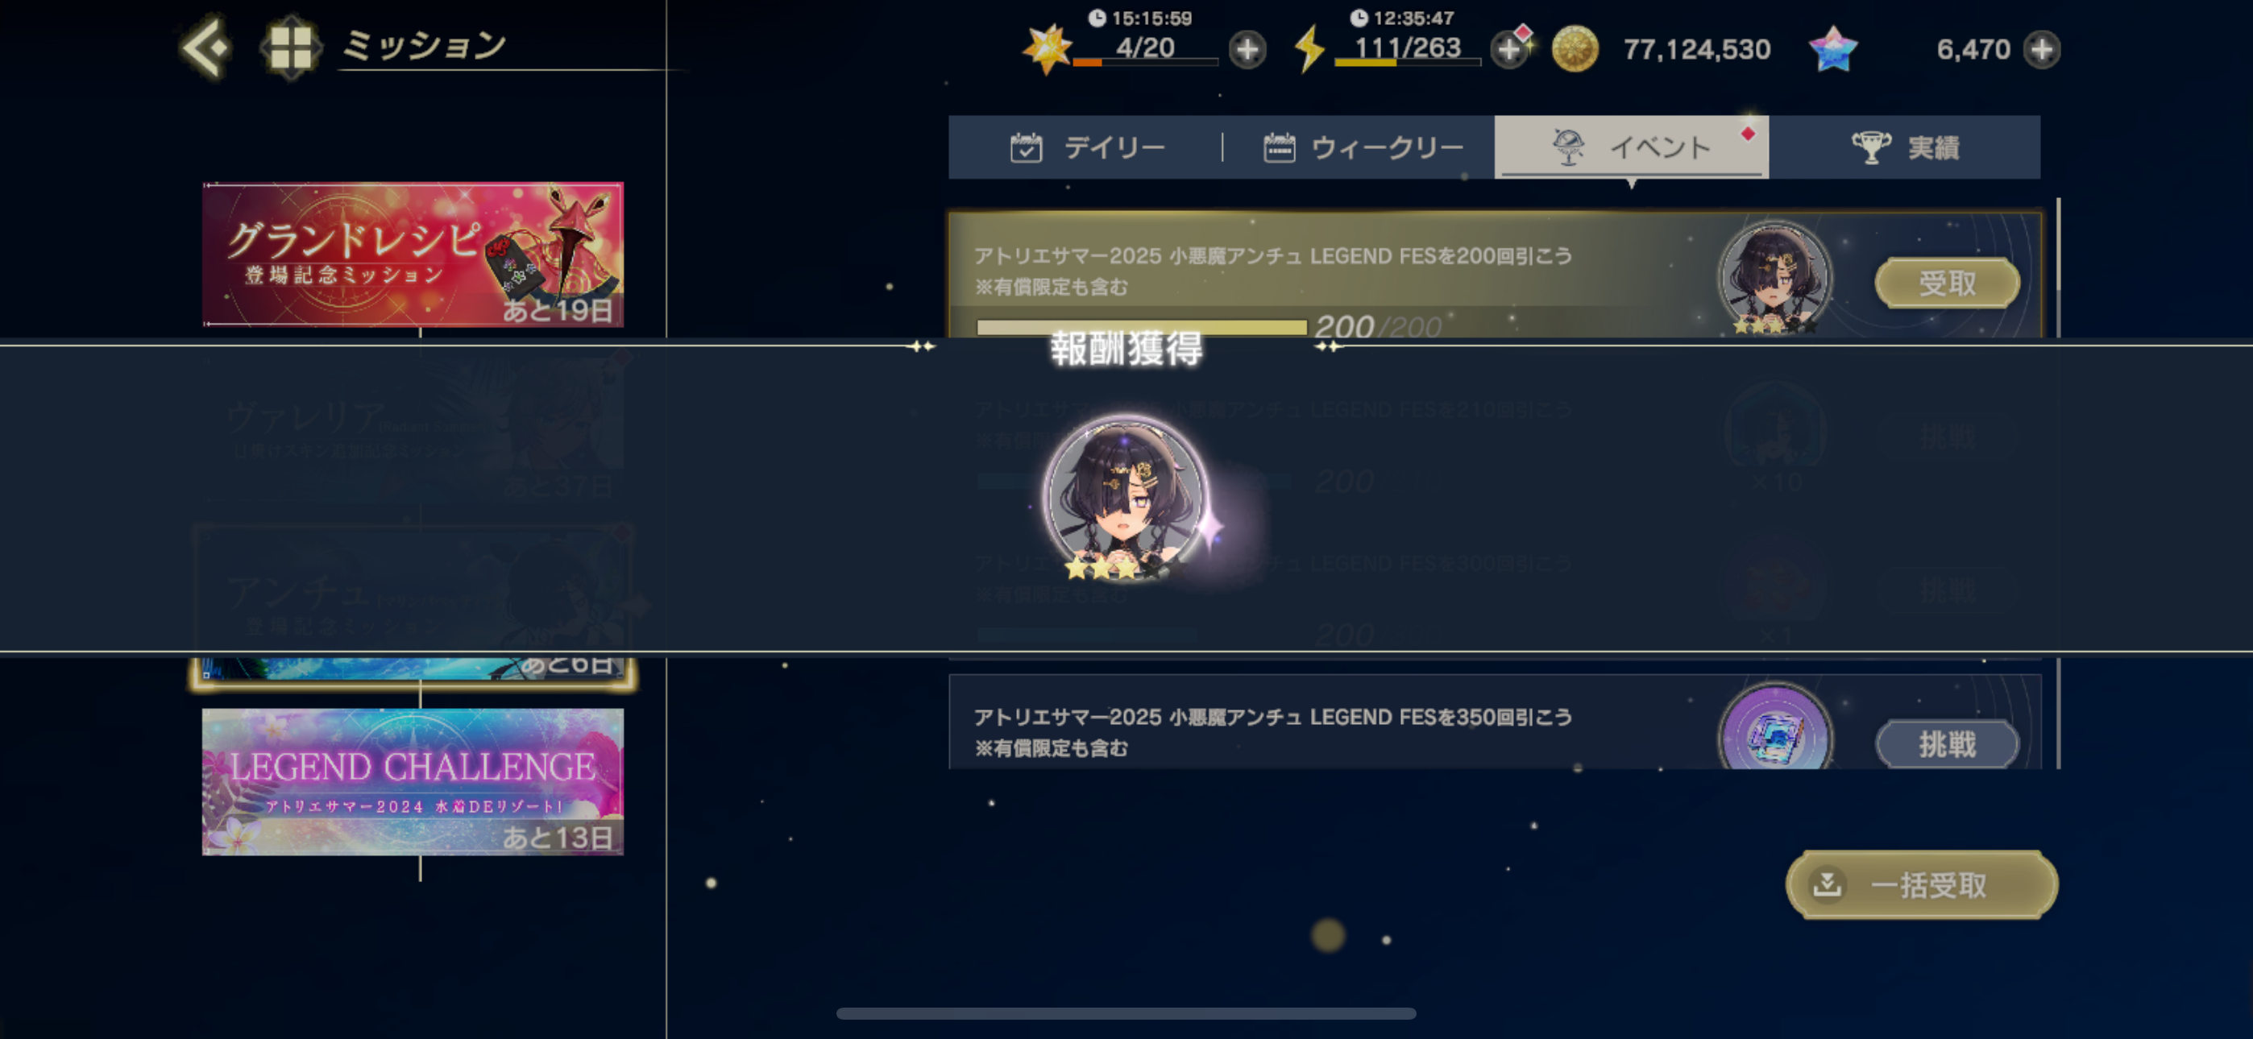Viewport: 2253px width, 1039px height.
Task: Add stamina with plus next to 4/20
Action: point(1247,50)
